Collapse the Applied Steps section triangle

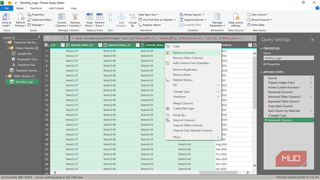[x=261, y=72]
